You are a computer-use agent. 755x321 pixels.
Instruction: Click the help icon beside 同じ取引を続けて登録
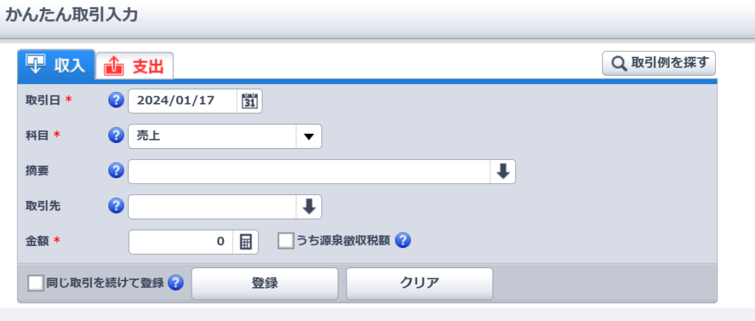[x=175, y=283]
